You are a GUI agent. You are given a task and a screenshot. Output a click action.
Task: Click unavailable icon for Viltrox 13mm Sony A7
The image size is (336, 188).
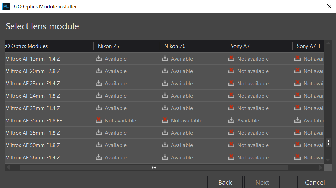[231, 58]
